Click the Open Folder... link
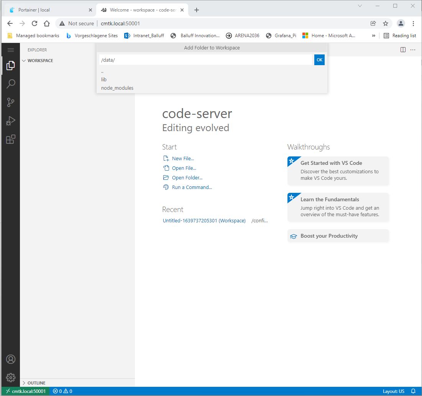422x396 pixels. (187, 178)
